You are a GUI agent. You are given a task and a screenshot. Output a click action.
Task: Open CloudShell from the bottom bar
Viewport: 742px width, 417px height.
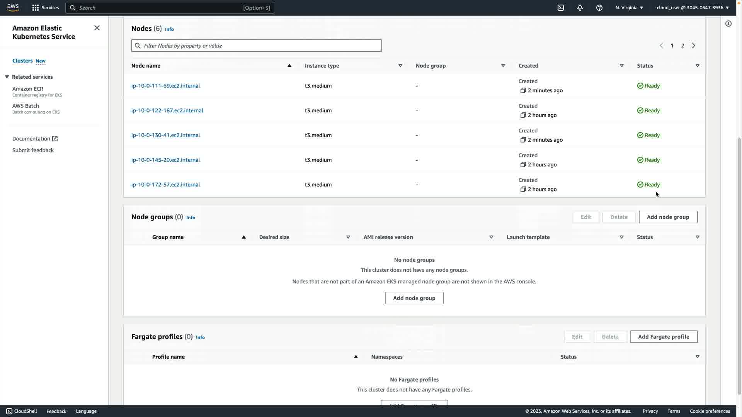22,411
